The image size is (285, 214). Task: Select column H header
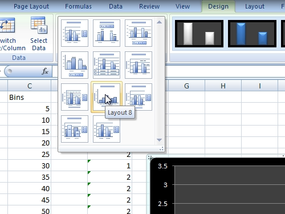coord(223,86)
